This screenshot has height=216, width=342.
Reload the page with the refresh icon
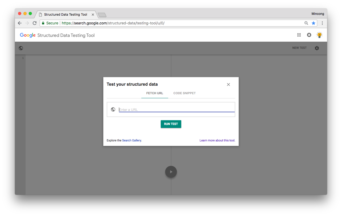pyautogui.click(x=35, y=23)
